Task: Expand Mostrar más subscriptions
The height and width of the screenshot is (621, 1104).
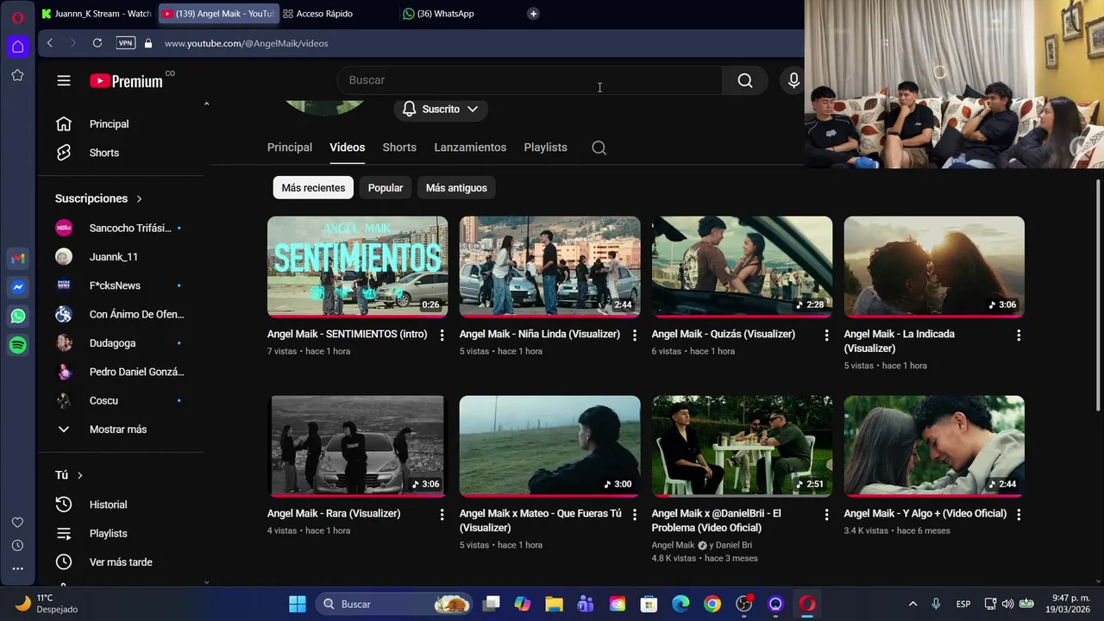Action: click(118, 430)
